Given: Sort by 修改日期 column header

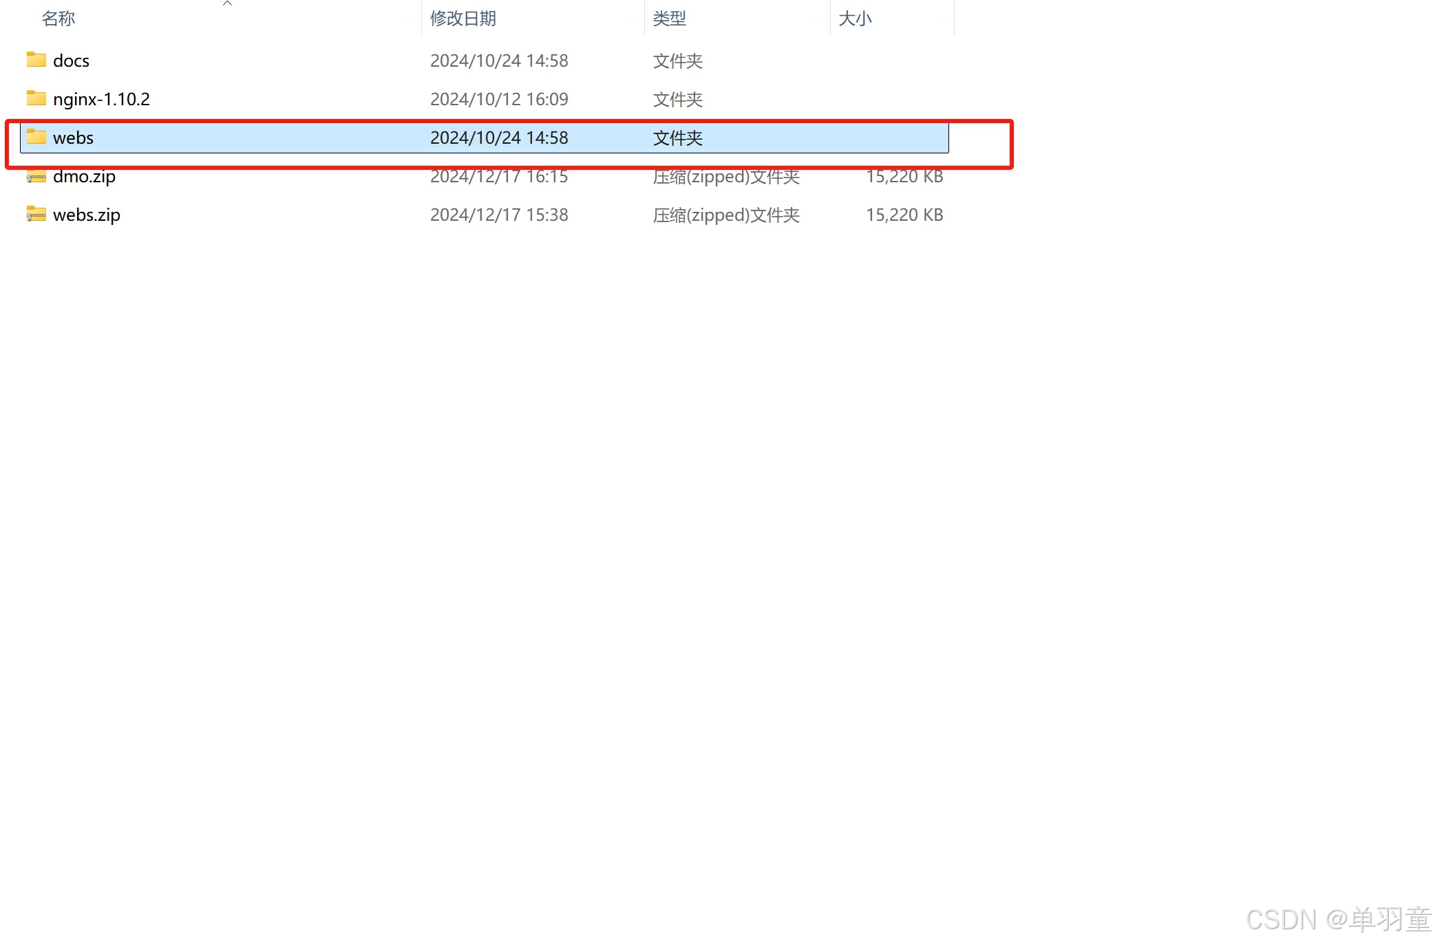Looking at the screenshot, I should pos(463,19).
